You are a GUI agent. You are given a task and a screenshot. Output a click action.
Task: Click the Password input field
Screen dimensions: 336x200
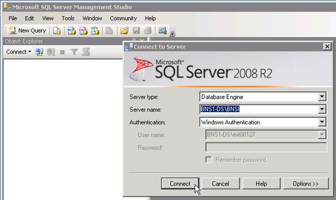(x=266, y=147)
